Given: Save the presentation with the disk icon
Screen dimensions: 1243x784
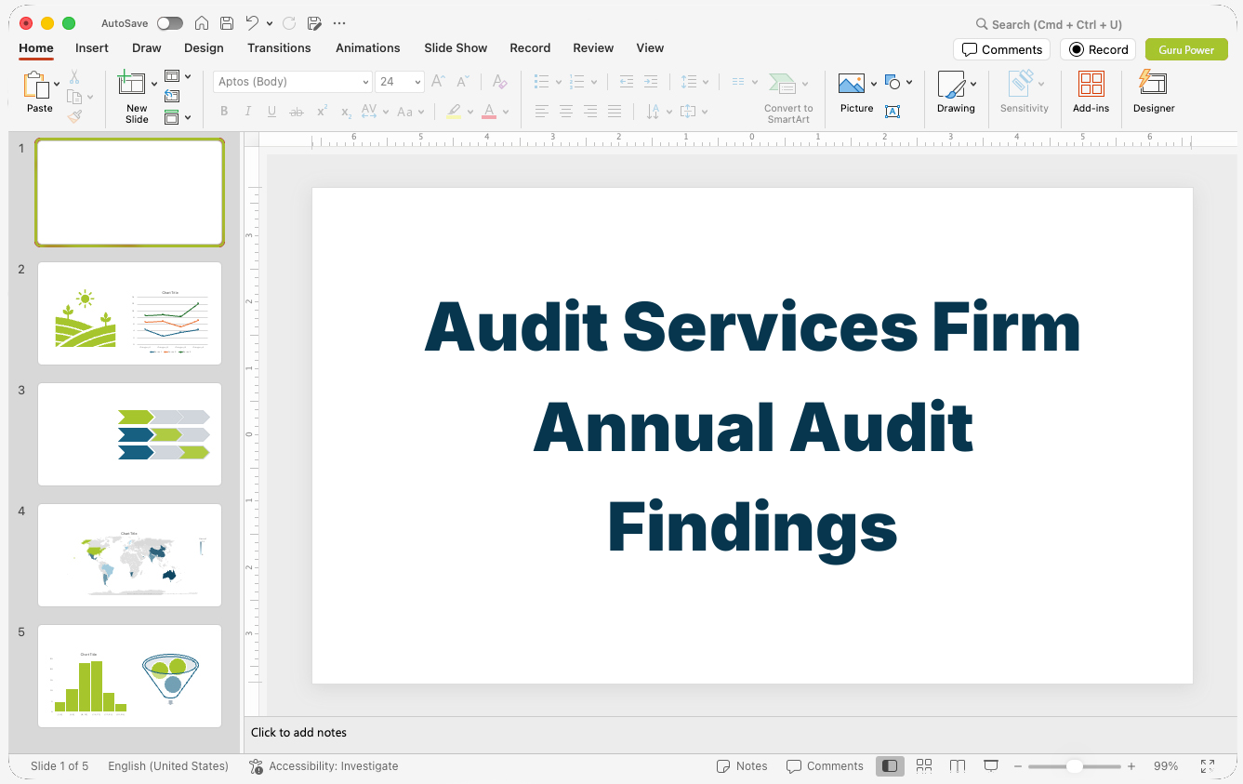Looking at the screenshot, I should [x=227, y=23].
